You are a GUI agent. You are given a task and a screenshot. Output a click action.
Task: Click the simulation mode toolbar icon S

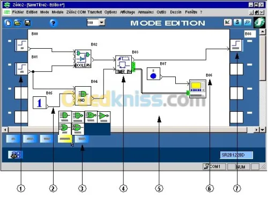click(237, 22)
